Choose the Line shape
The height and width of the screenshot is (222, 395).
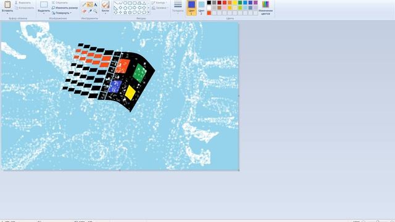(115, 2)
